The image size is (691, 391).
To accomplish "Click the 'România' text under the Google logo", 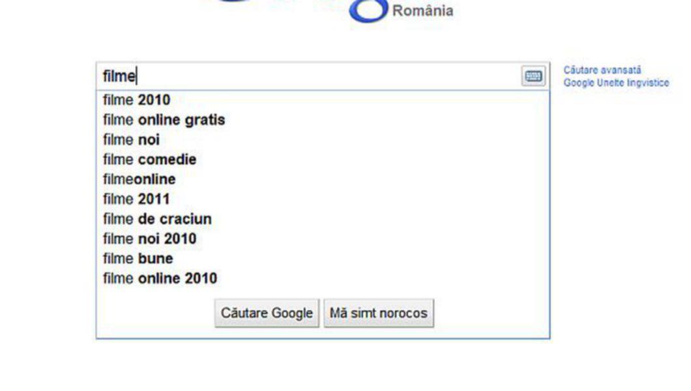I will (x=422, y=10).
